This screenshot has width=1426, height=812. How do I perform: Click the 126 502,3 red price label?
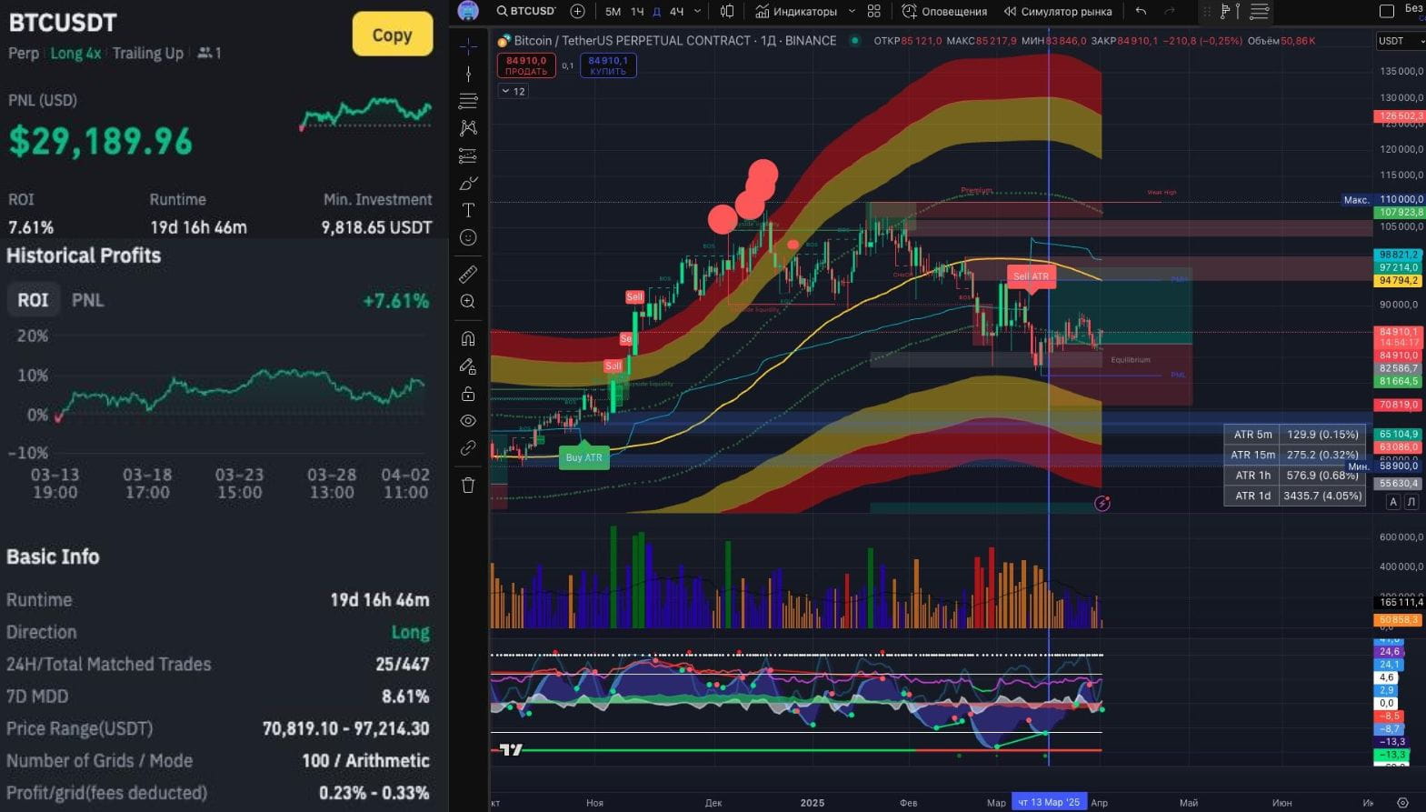(x=1400, y=116)
